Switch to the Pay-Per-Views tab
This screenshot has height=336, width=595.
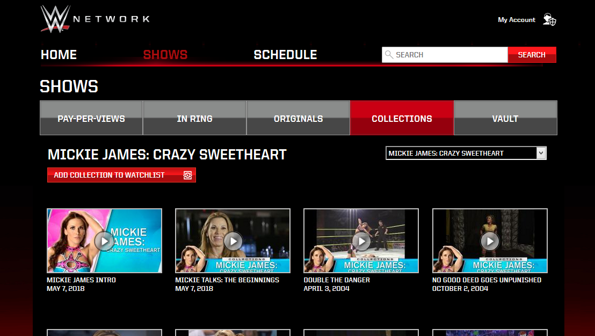[91, 118]
